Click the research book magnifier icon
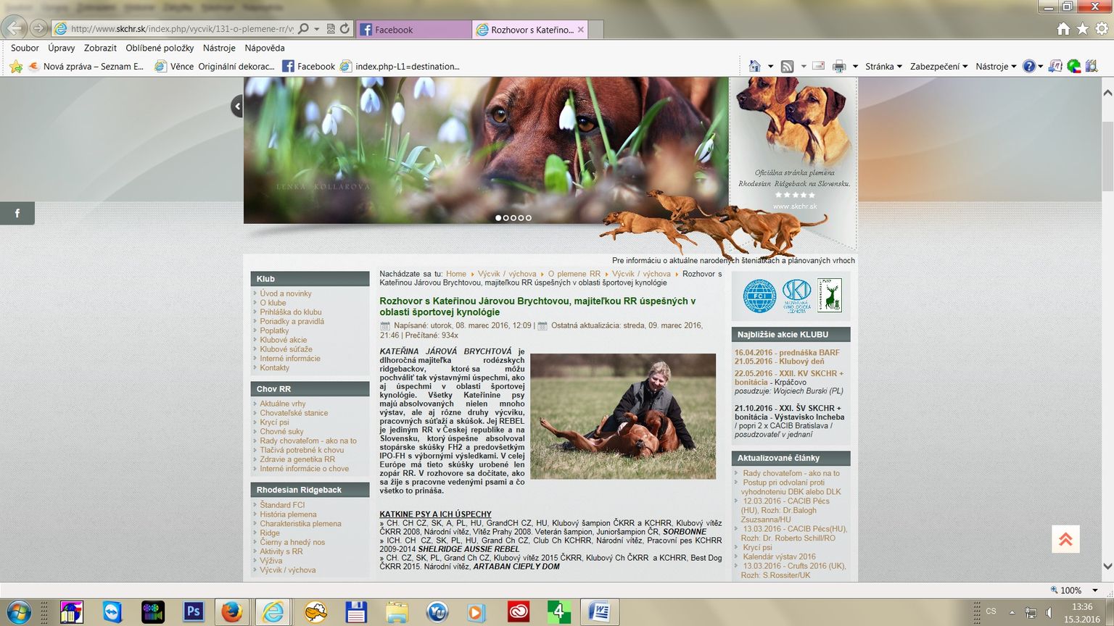 pos(1092,66)
